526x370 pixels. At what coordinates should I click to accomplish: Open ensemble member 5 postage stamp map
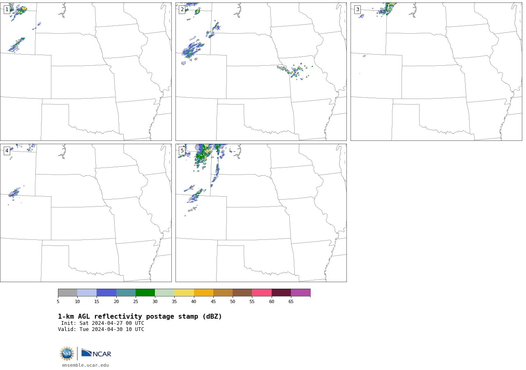[261, 213]
